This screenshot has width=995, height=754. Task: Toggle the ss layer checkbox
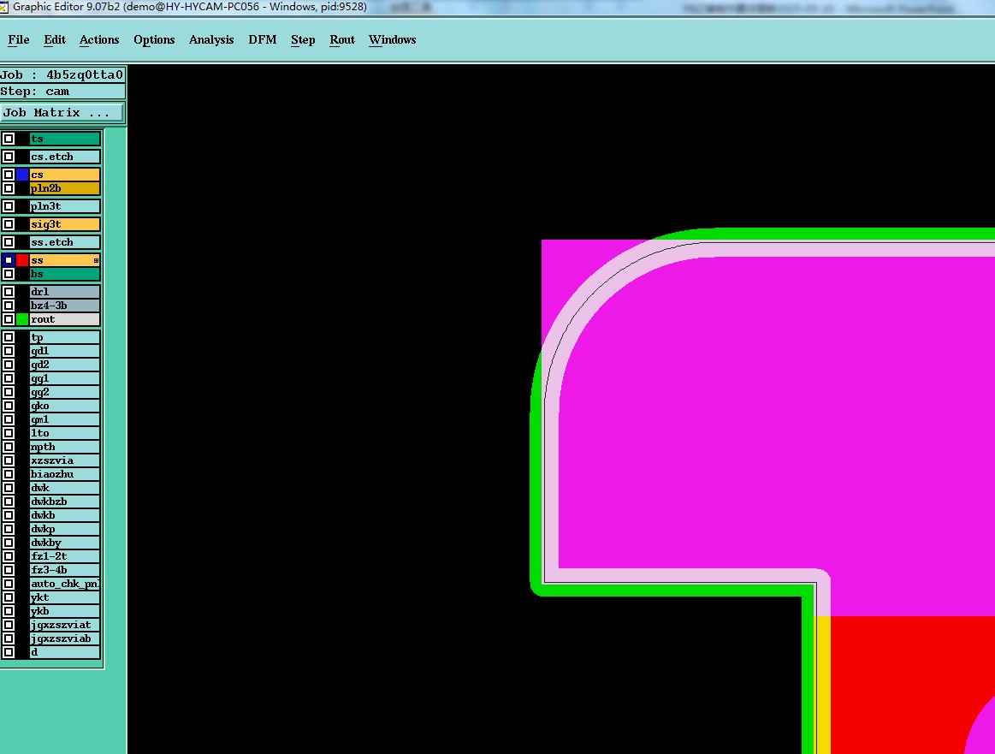9,259
